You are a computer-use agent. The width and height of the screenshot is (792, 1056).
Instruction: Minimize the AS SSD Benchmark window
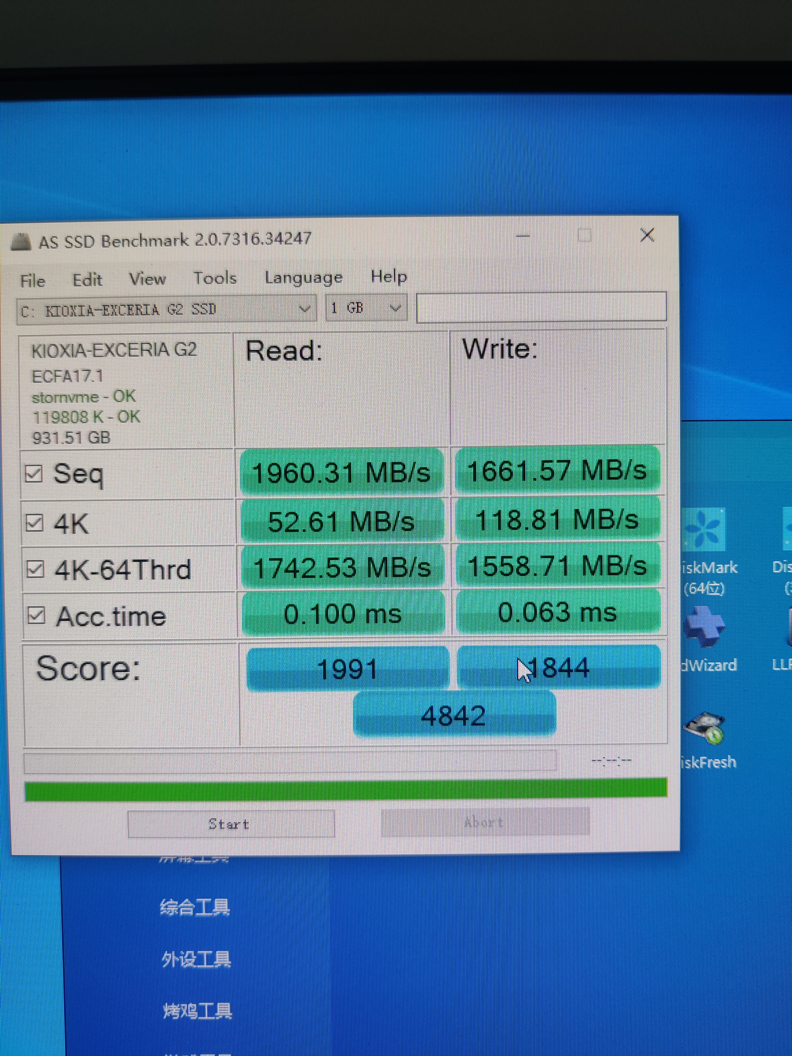click(523, 236)
